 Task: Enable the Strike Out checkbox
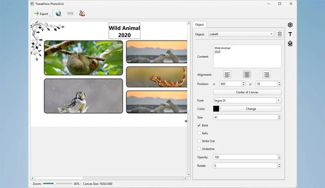(x=199, y=141)
